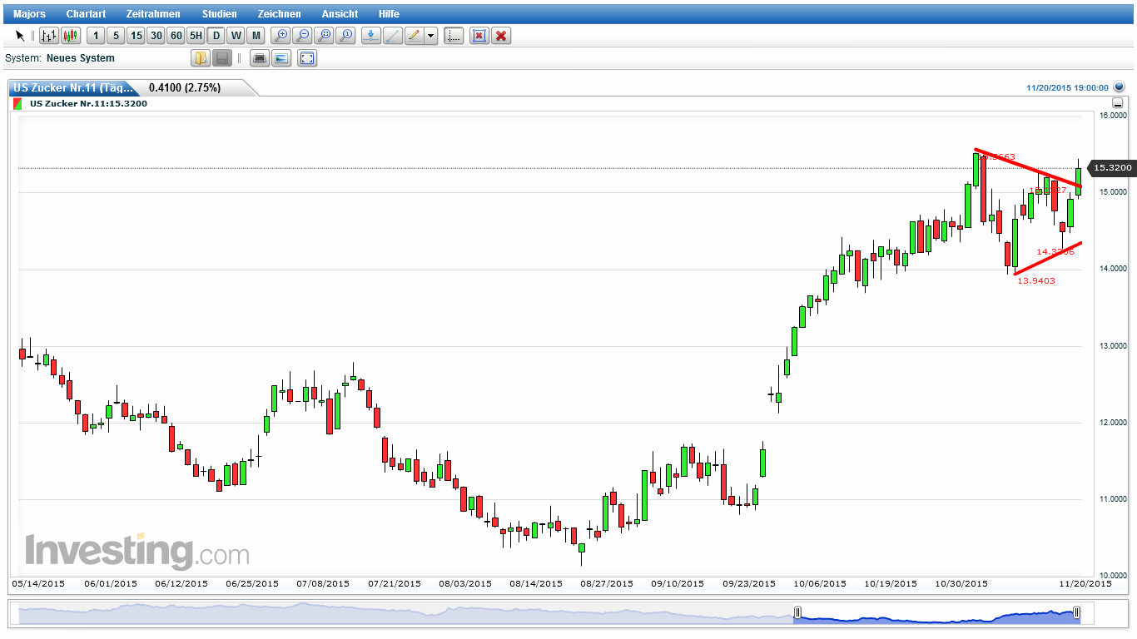1137x639 pixels.
Task: Click the US Zucker Nr.11:15.3200 legend label
Action: (x=88, y=104)
